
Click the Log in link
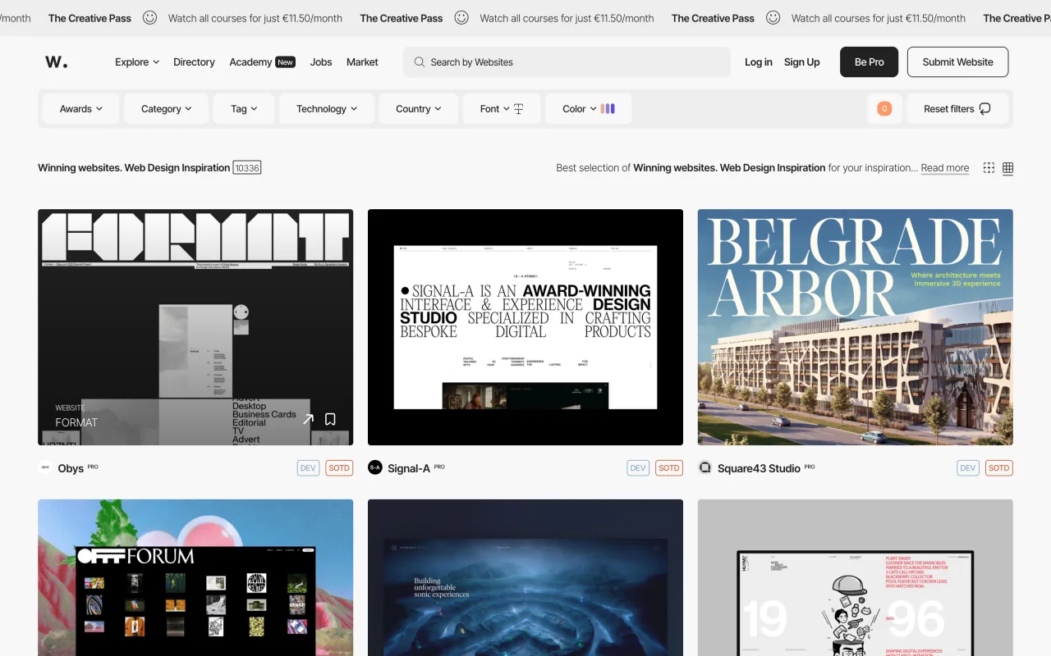pos(759,61)
